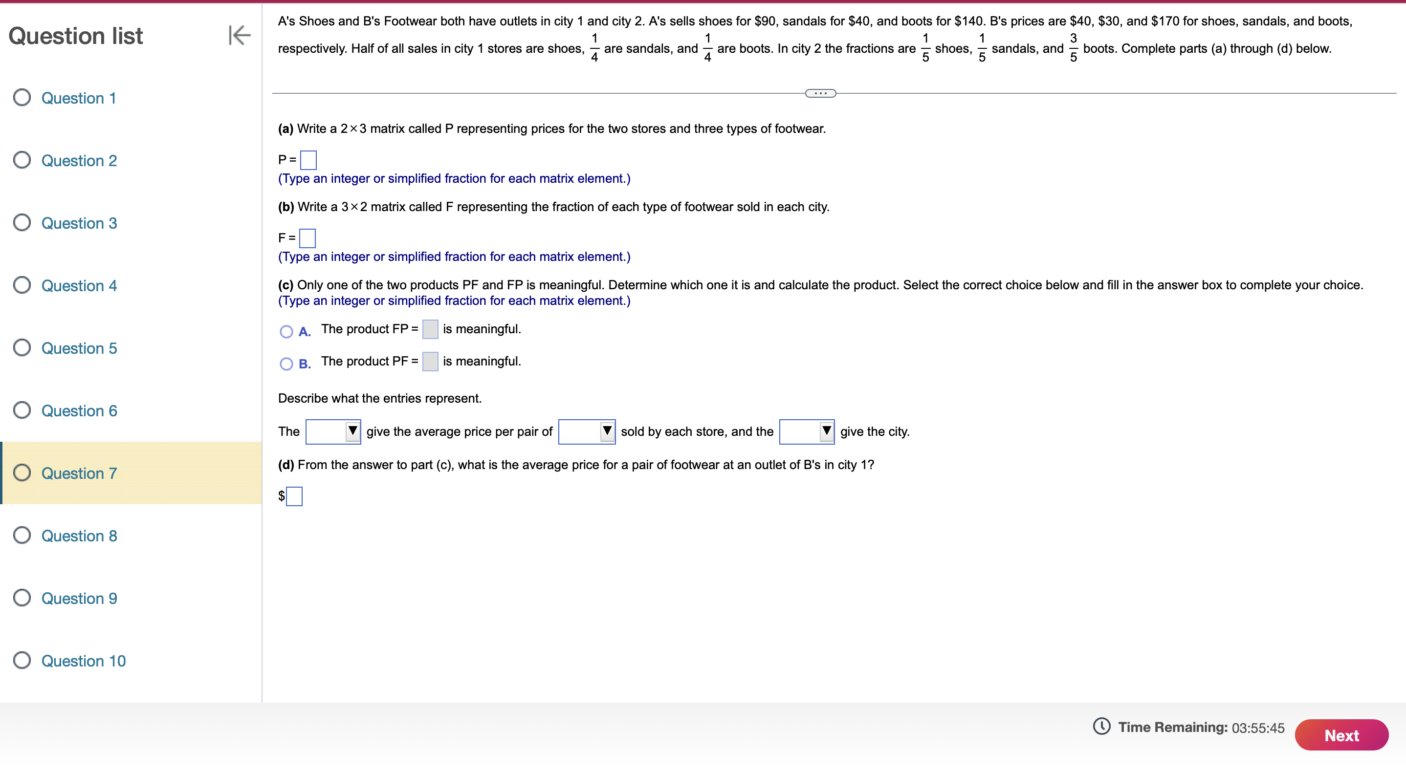Viewport: 1406px width, 772px height.
Task: Select Question 1 in question list
Action: [78, 98]
